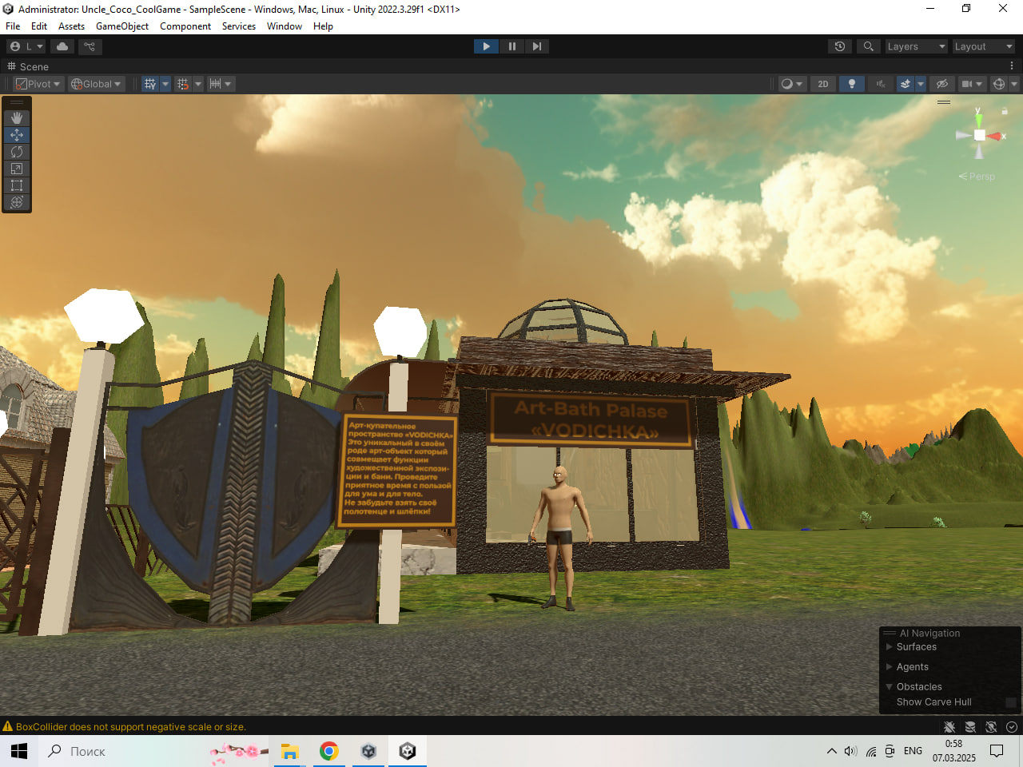The height and width of the screenshot is (767, 1023).
Task: Open the grid visibility options arrow
Action: pos(165,84)
